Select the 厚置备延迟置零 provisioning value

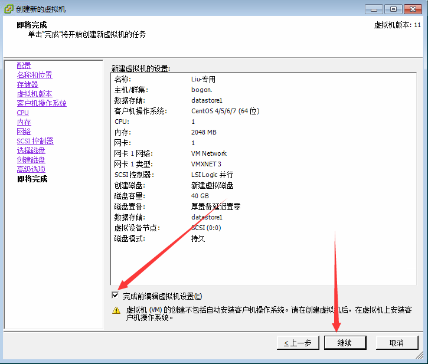click(215, 206)
